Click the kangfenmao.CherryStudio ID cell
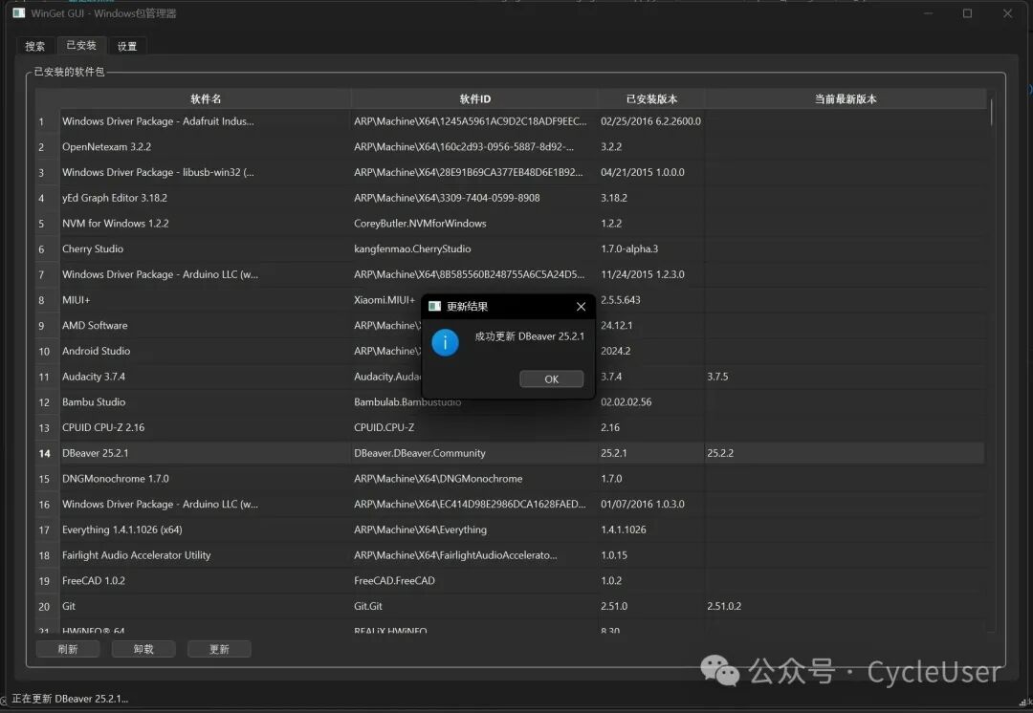 474,248
